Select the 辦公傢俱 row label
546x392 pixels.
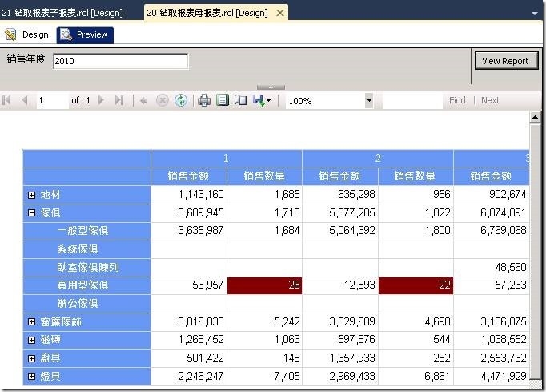click(78, 303)
